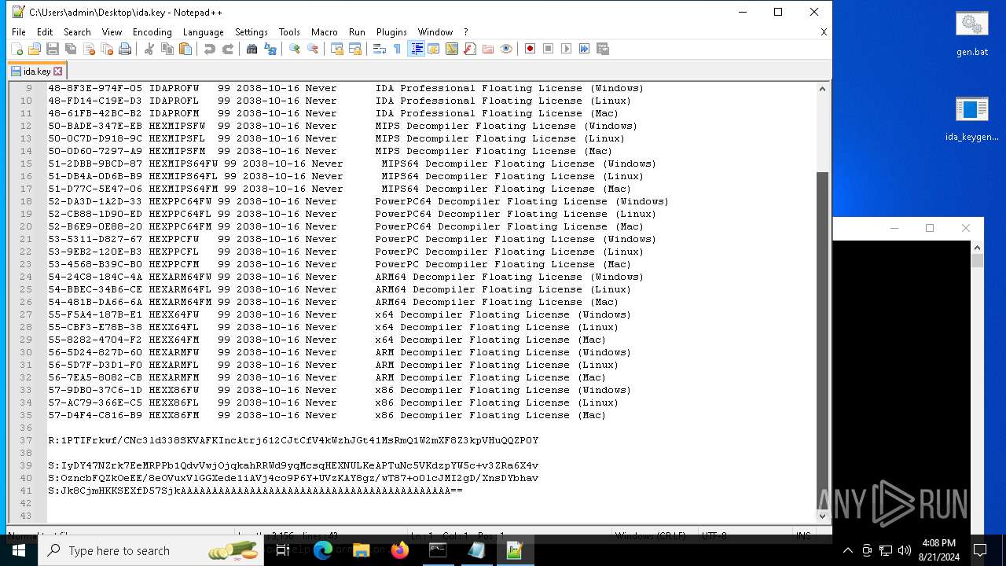Toggle monitoring eye icon in toolbar
Viewport: 1006px width, 566px height.
[x=506, y=49]
